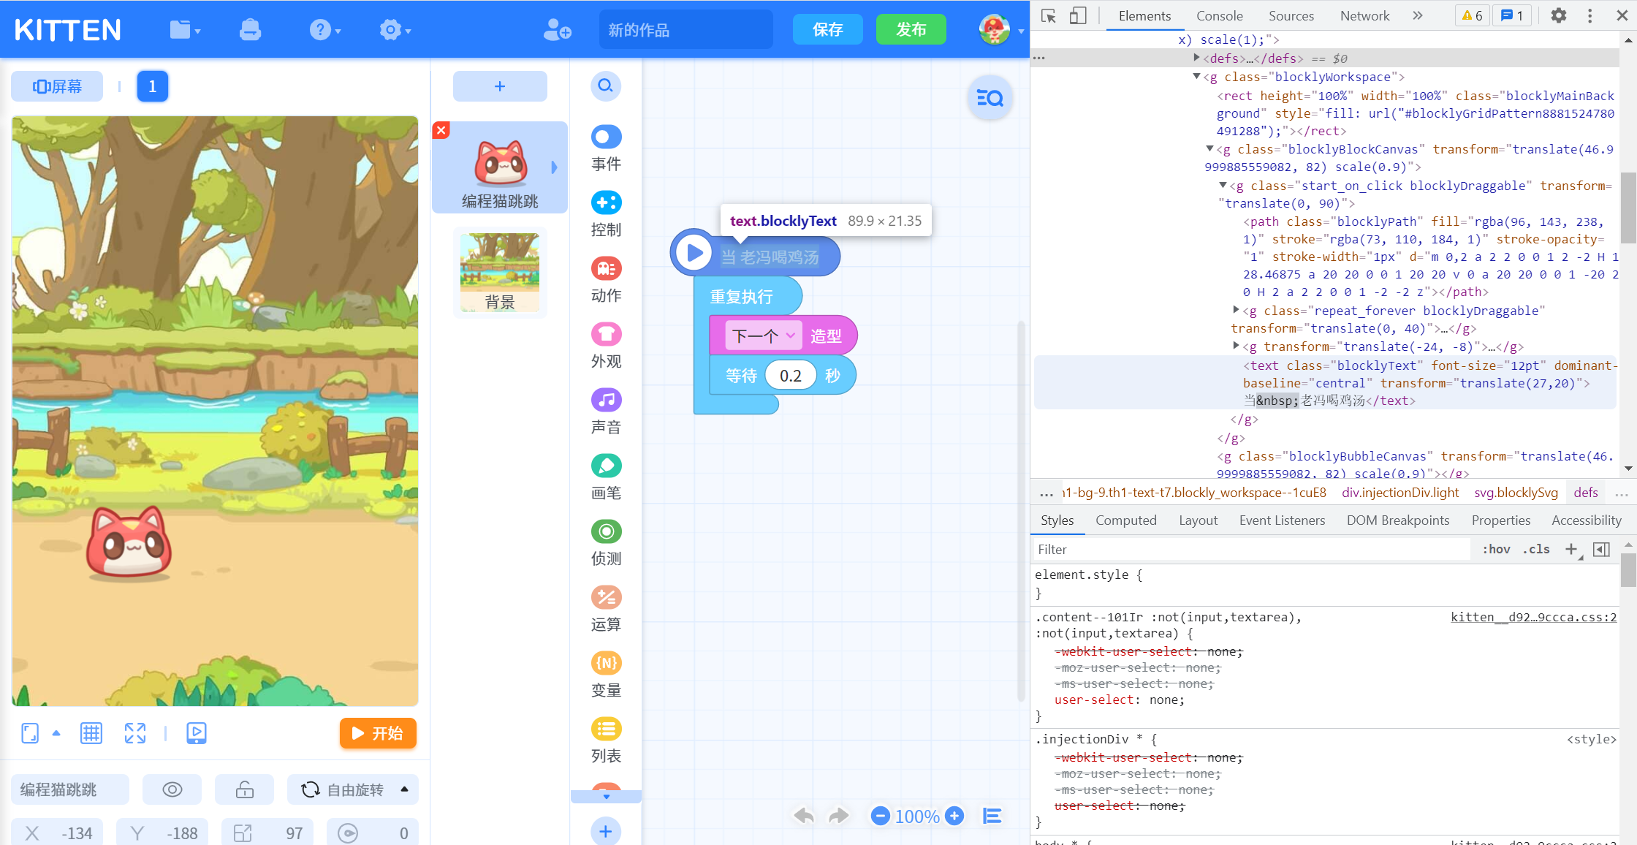
Task: Click the add collaborator icon
Action: coord(557,30)
